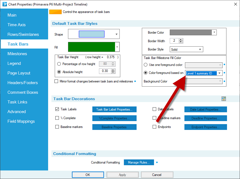Open Deadline Properties
Viewport: 240px width, 179px height.
point(205,118)
